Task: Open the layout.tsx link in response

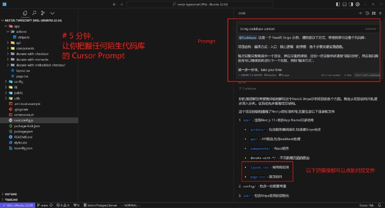Action: tap(259, 168)
